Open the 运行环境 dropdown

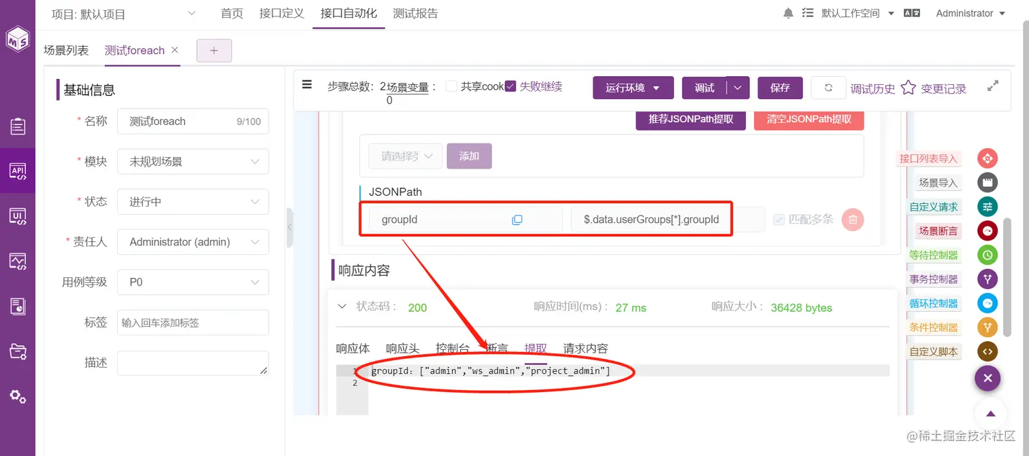633,88
